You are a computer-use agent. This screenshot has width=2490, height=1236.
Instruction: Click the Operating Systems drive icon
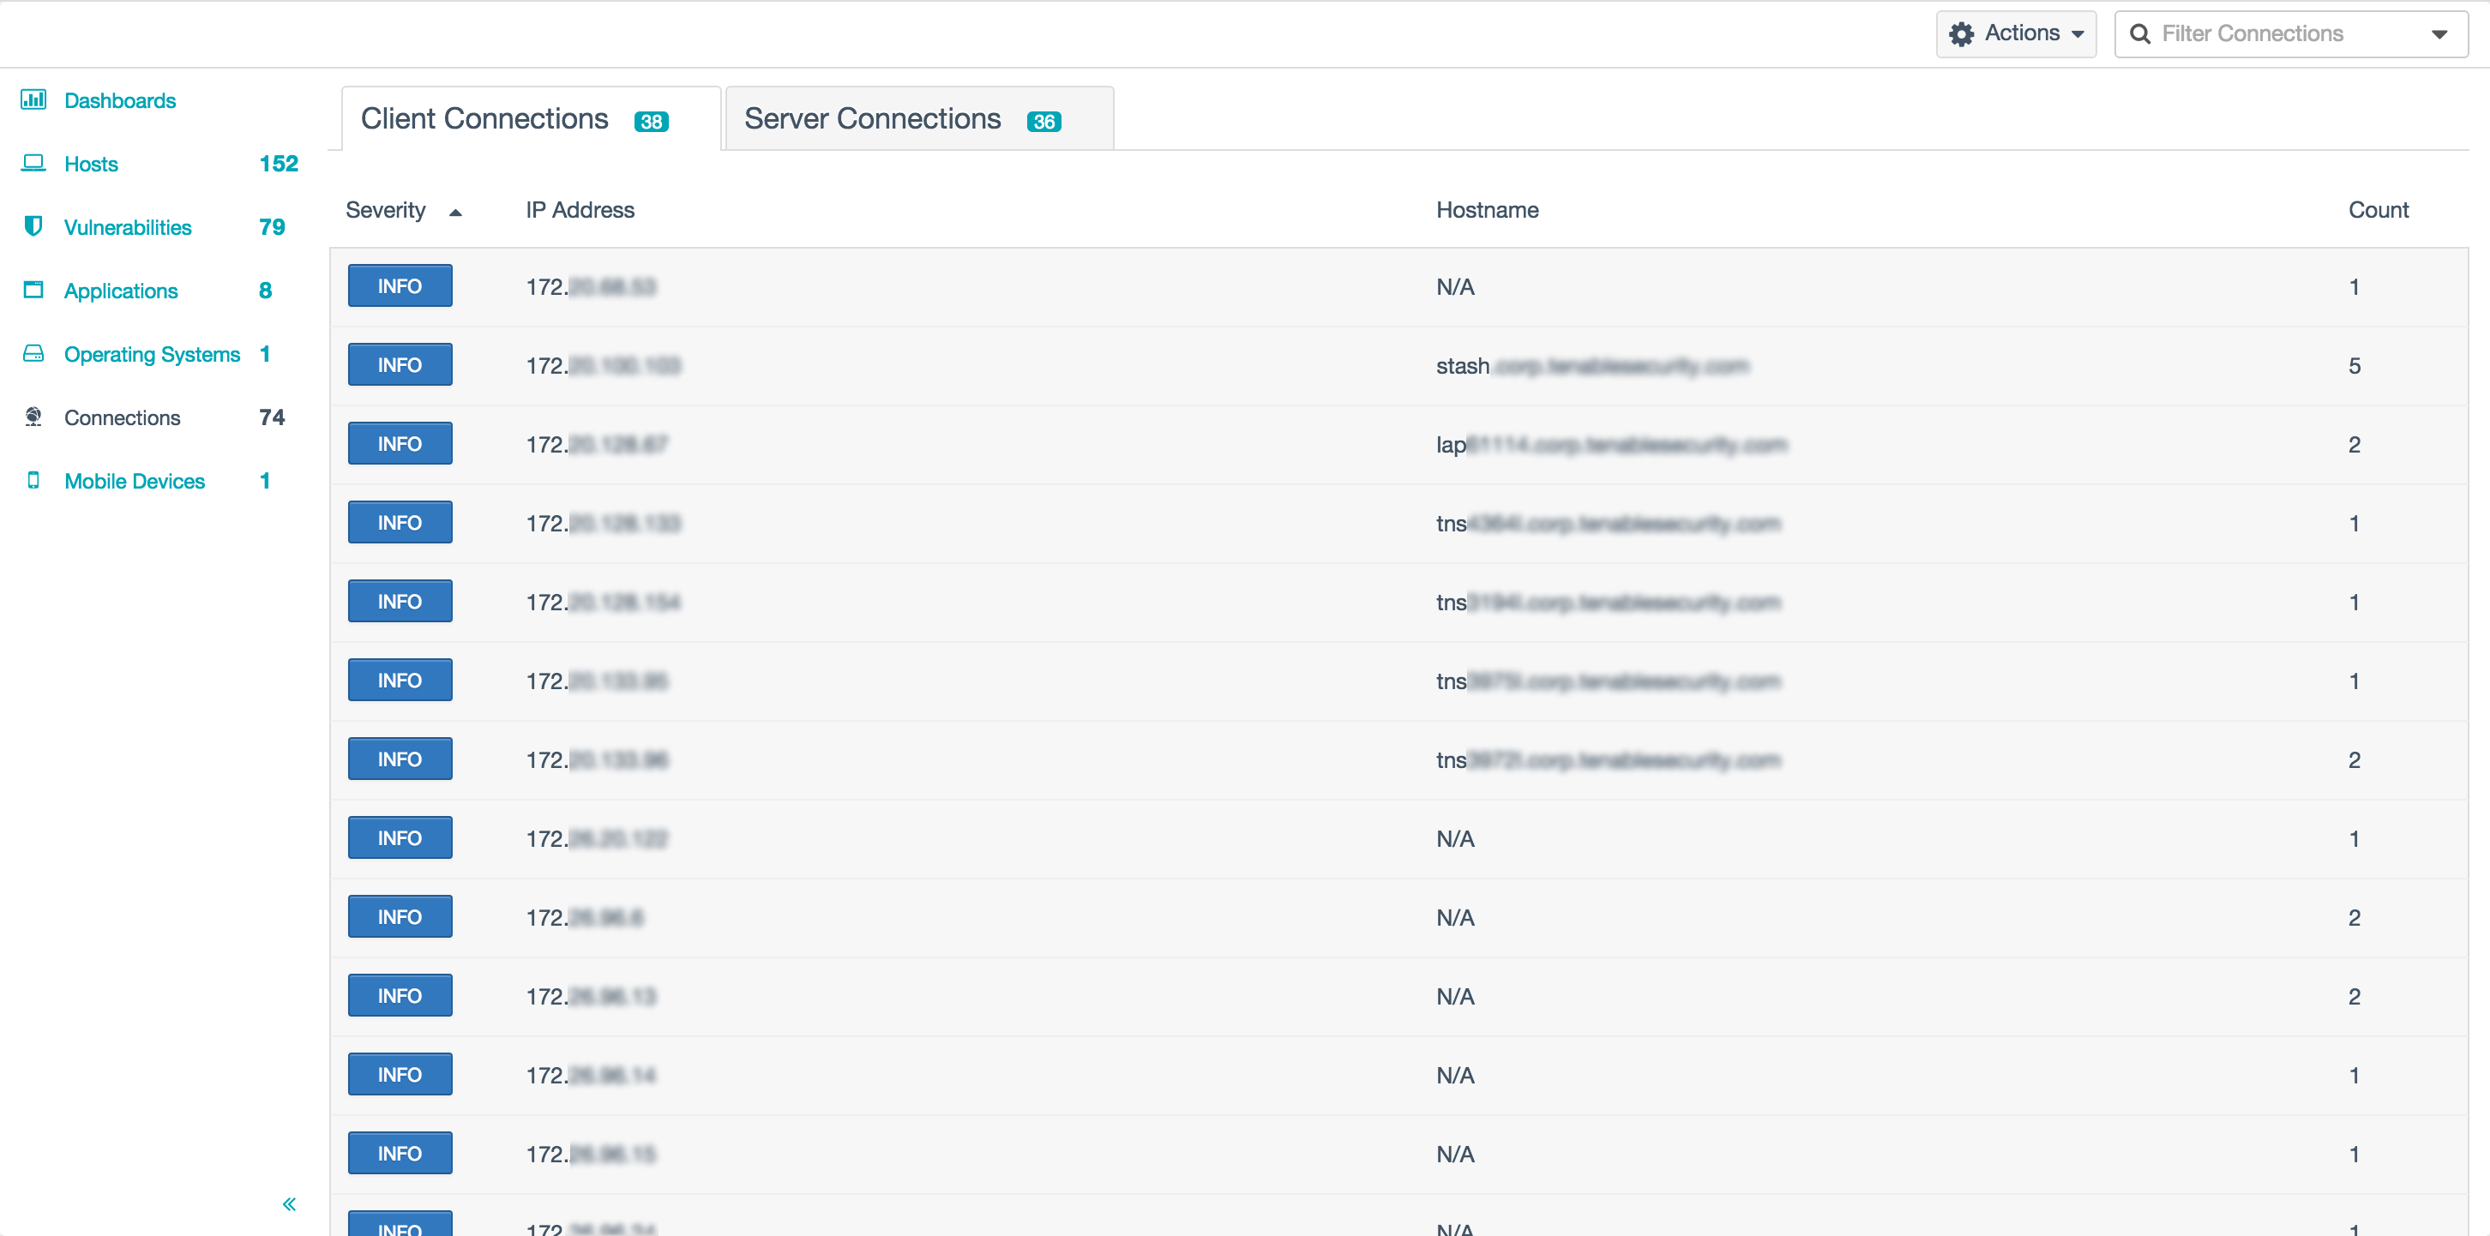[x=33, y=354]
